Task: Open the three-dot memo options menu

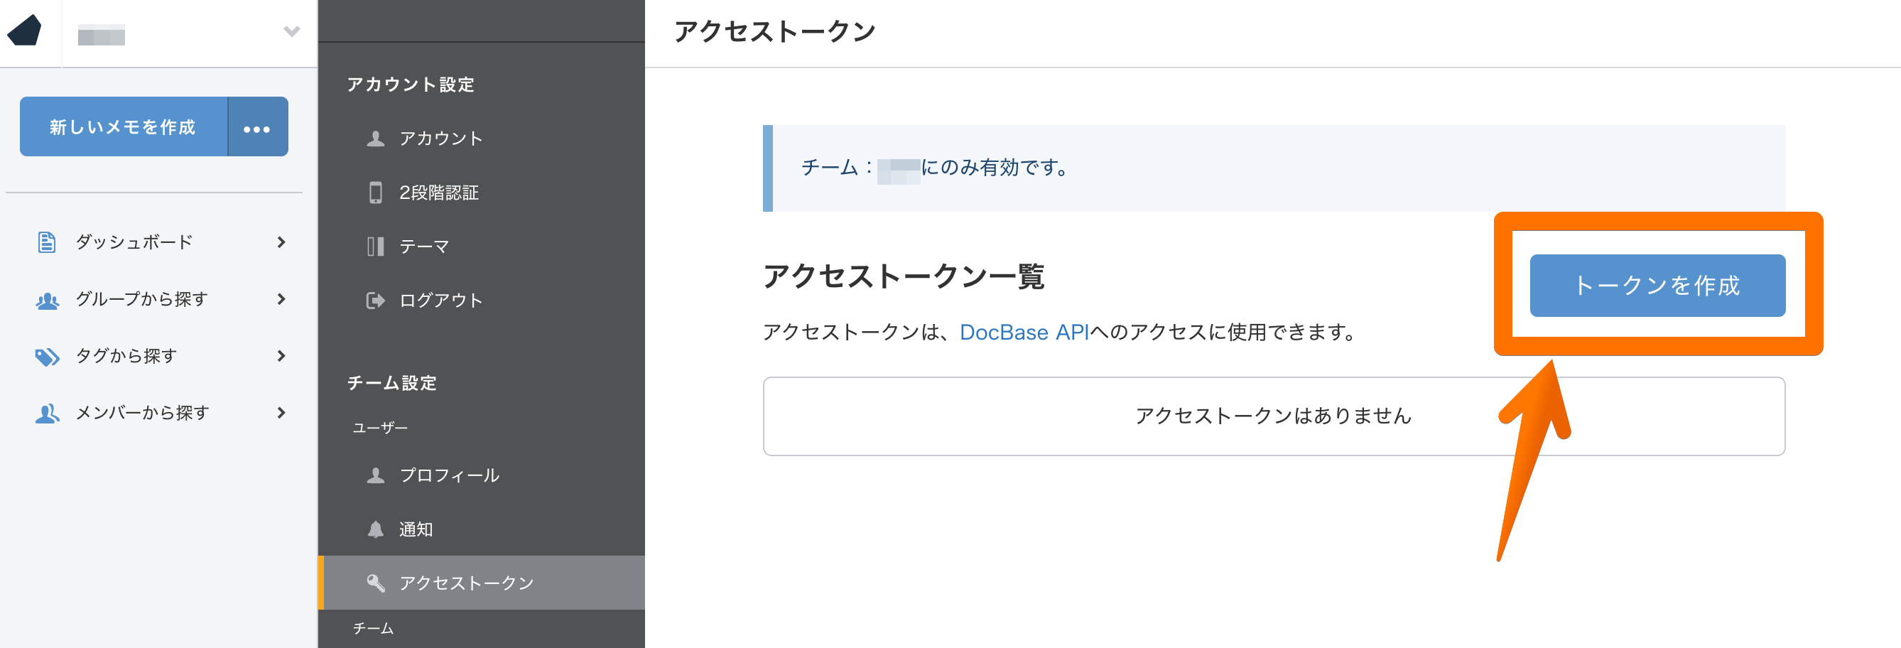Action: coord(257,129)
